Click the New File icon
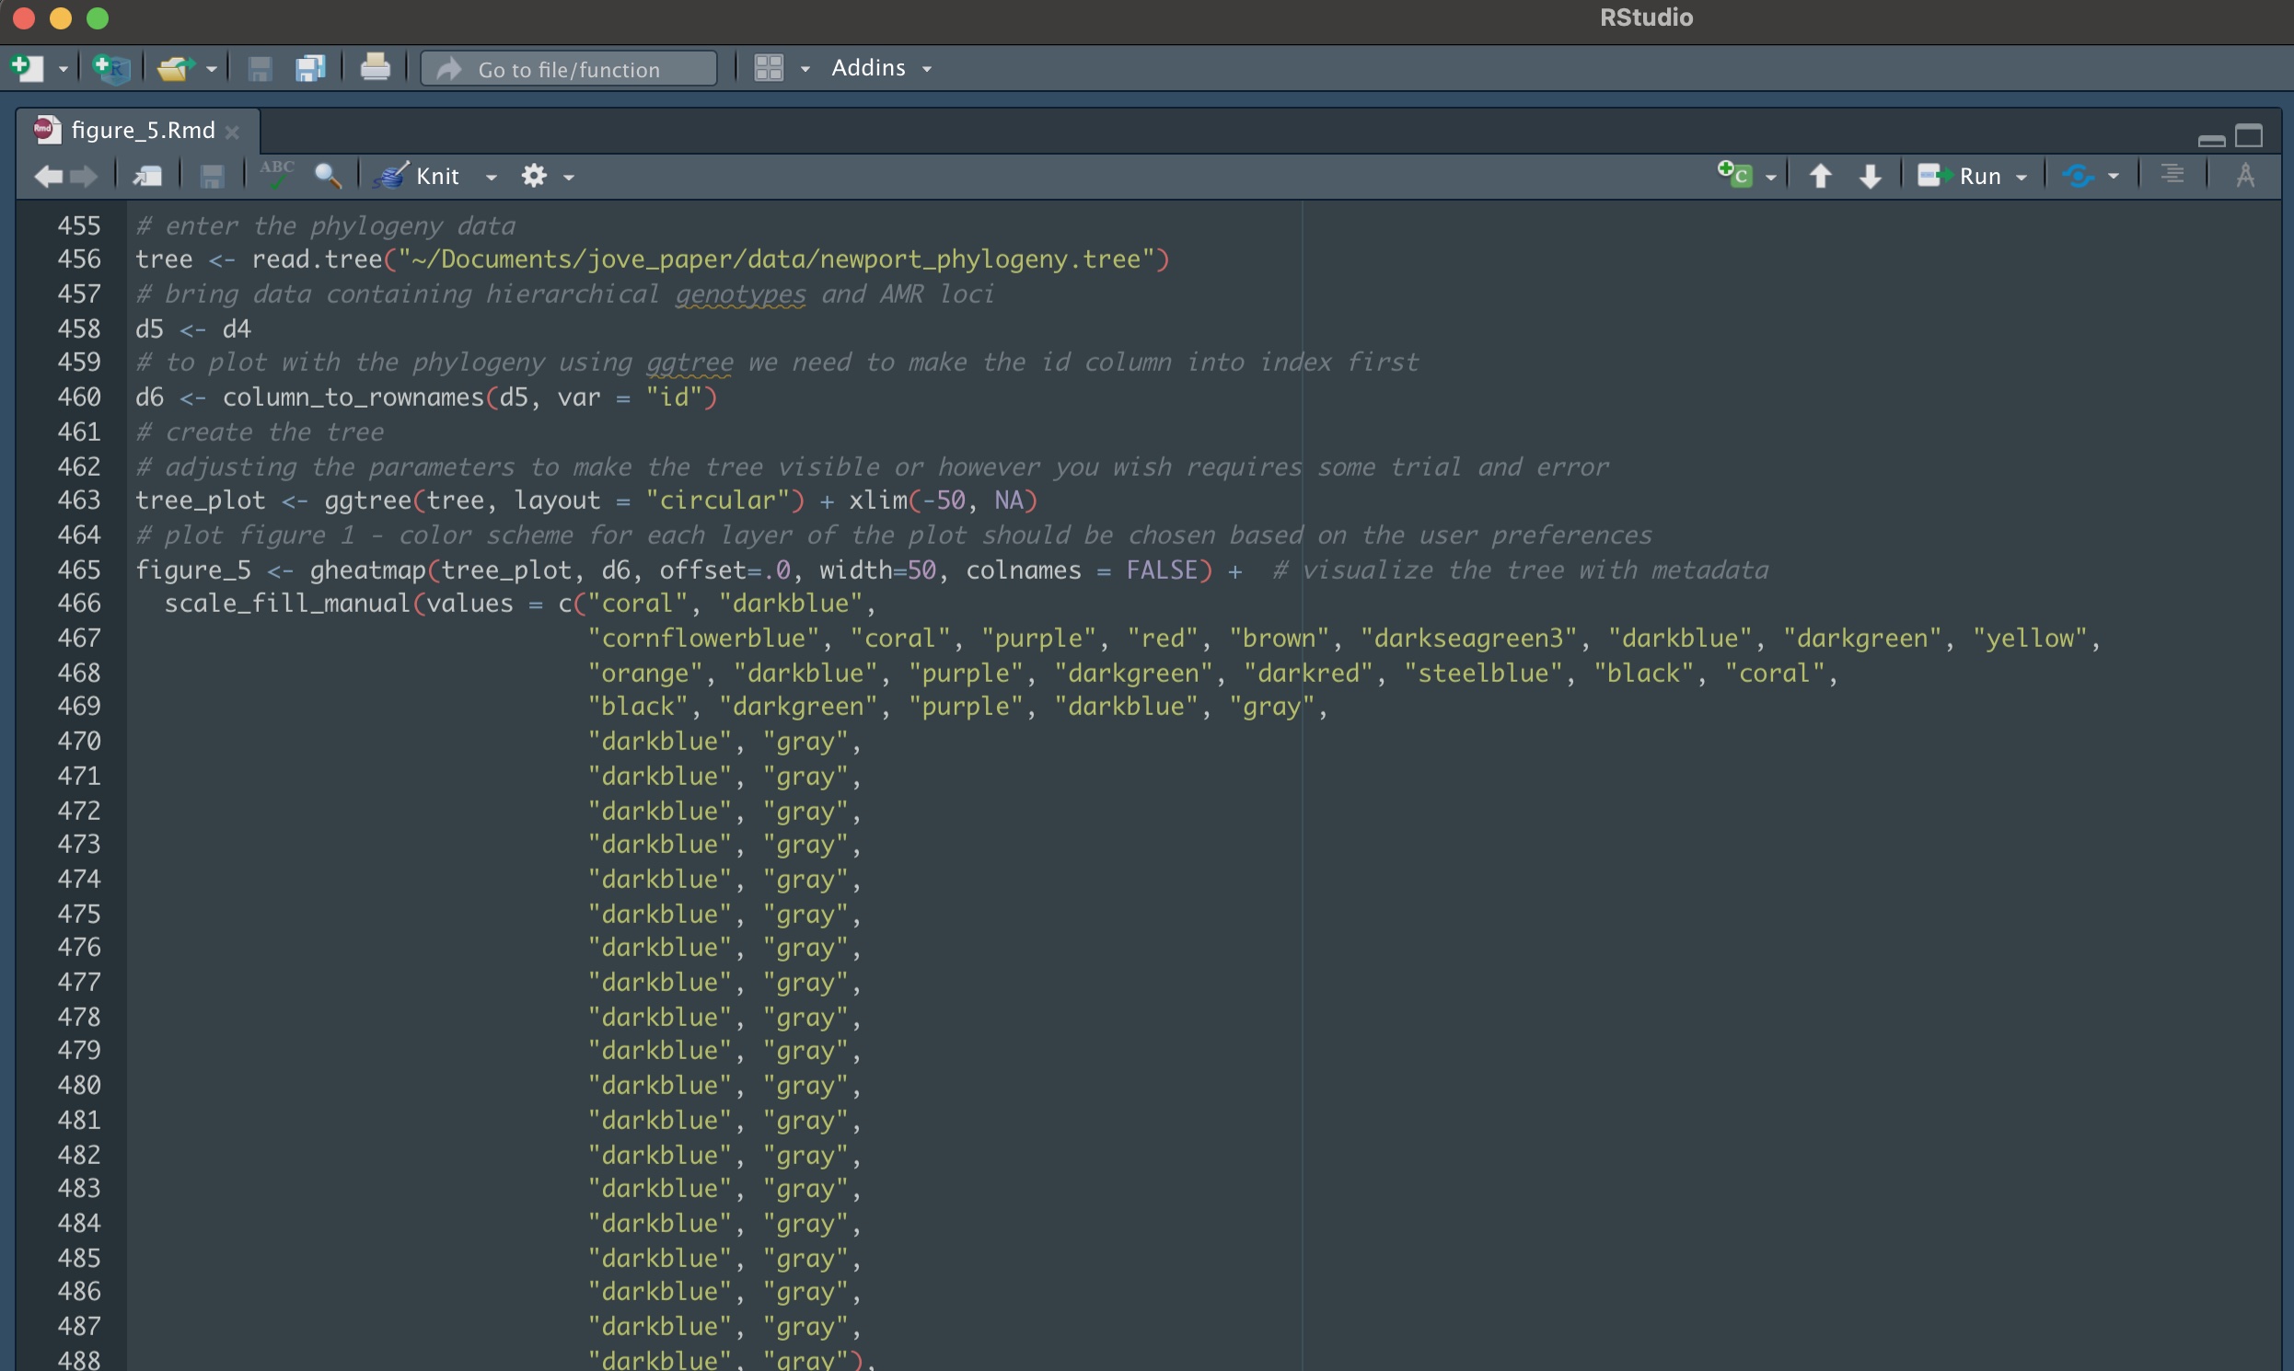 click(x=26, y=68)
